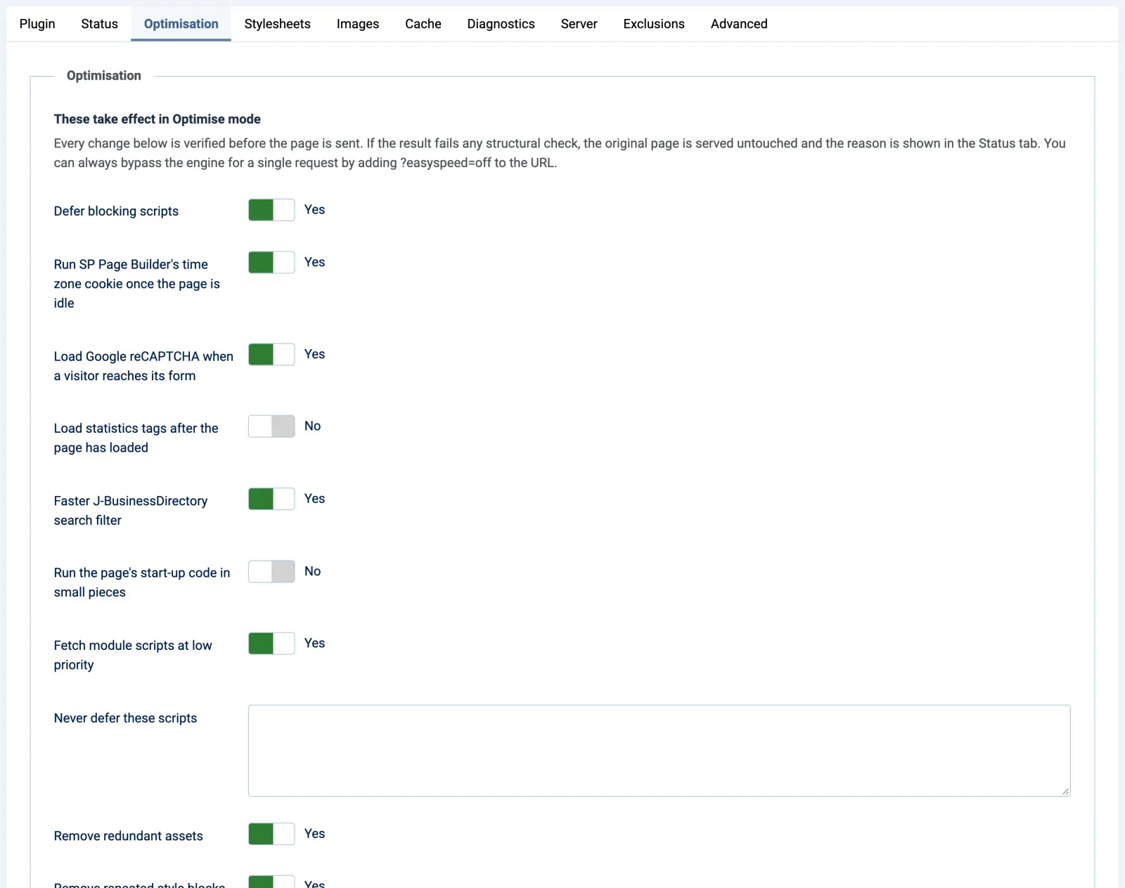Click the Never defer these scripts label

tap(125, 718)
